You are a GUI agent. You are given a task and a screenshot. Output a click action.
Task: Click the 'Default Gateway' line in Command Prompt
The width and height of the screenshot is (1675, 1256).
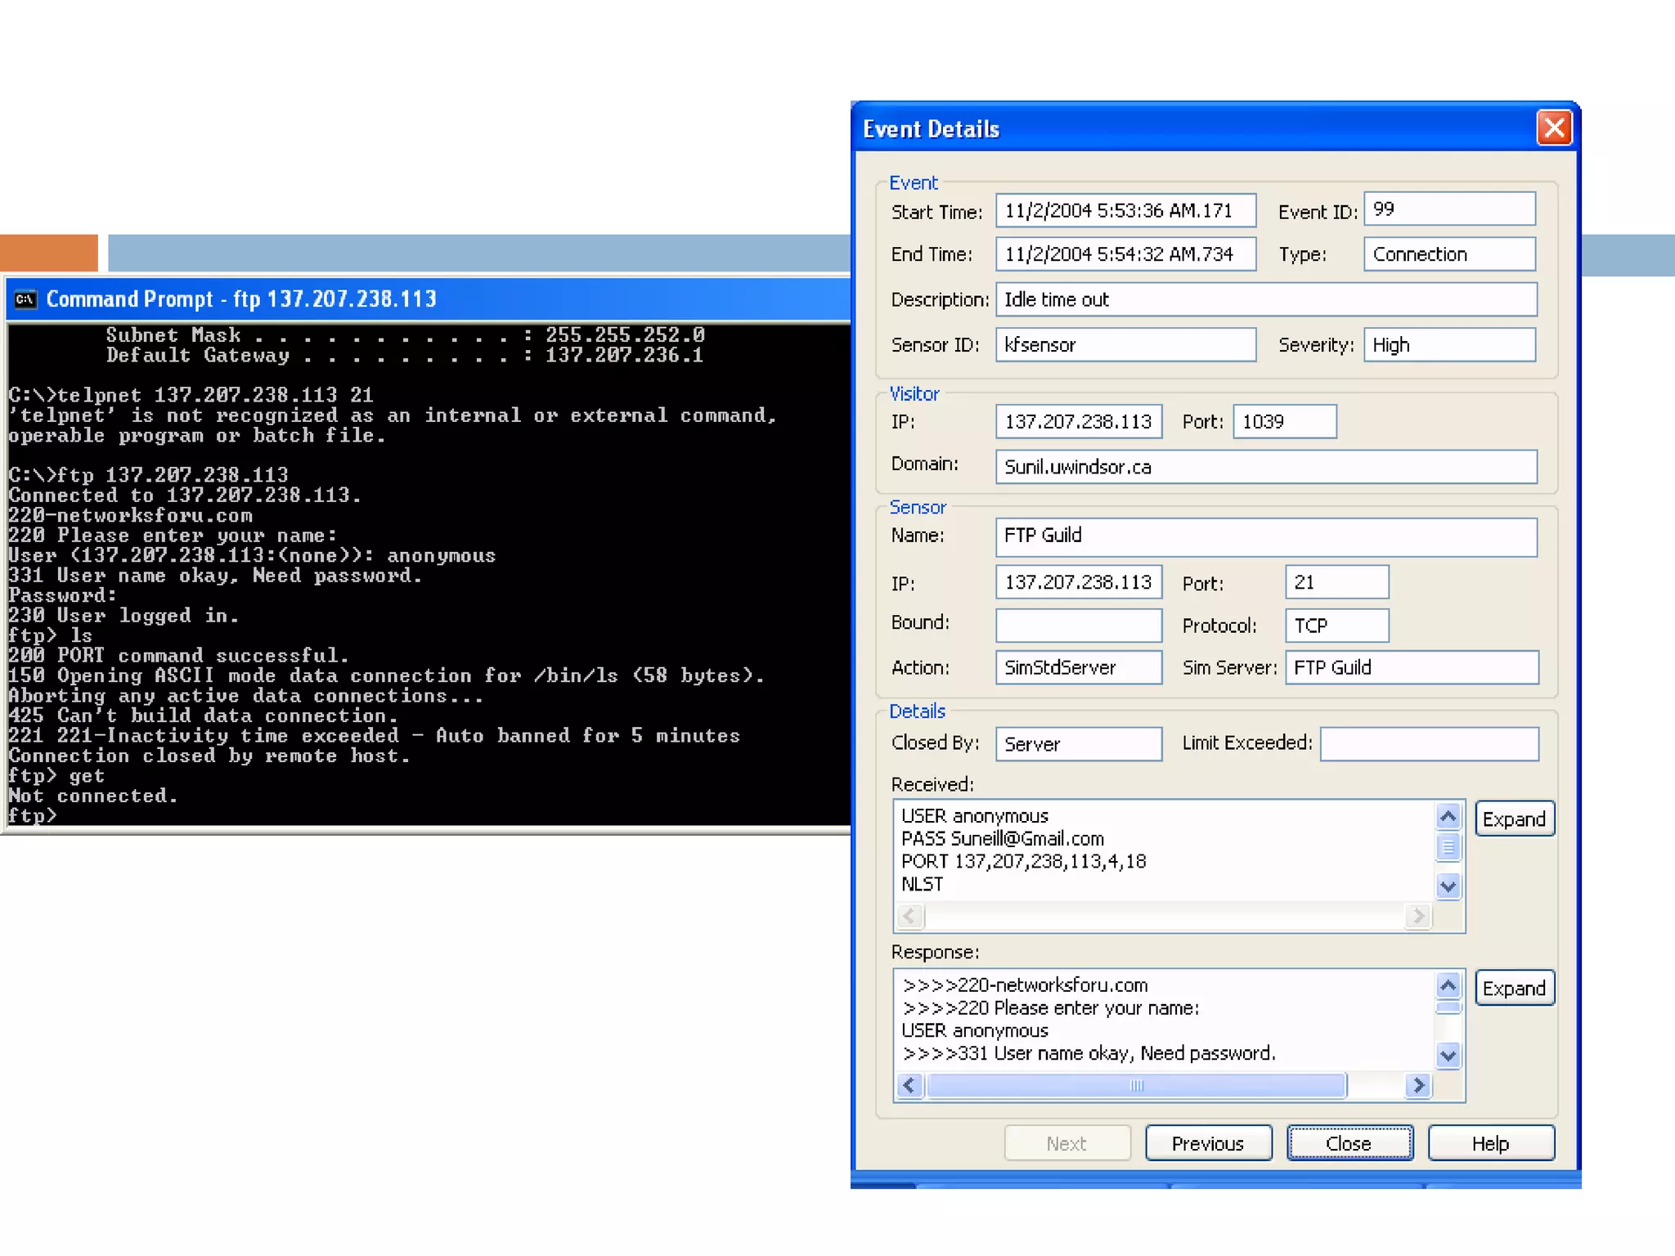point(404,356)
